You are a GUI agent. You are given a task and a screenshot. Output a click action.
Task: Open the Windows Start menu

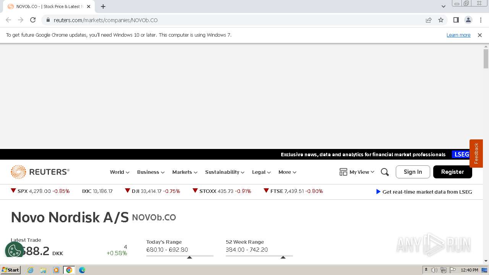[11, 270]
